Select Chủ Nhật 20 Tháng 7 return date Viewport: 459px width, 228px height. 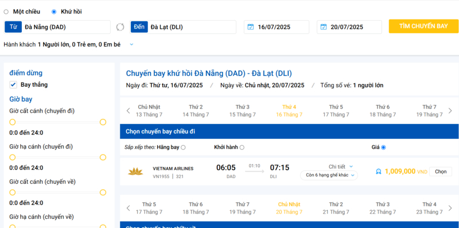289,208
